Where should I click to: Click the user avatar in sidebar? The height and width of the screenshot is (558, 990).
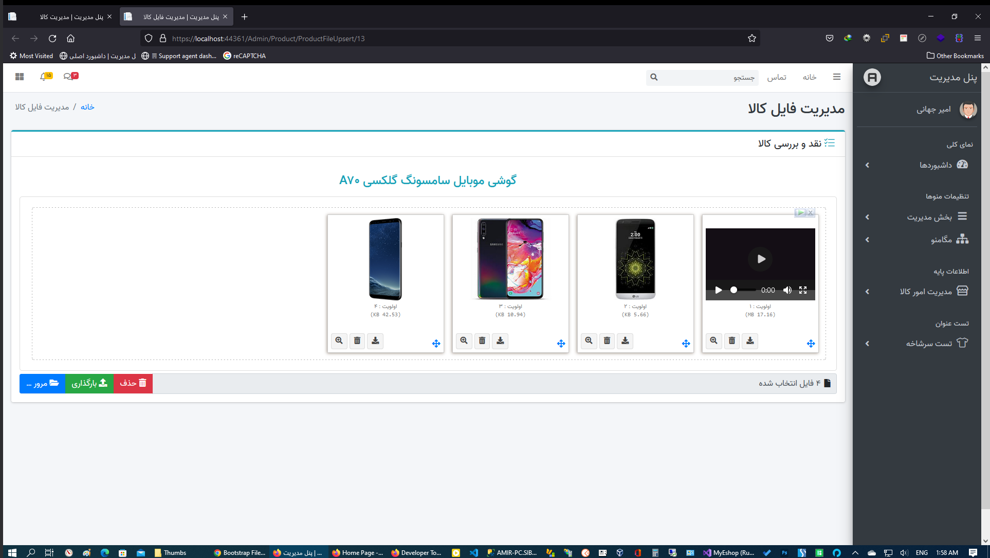point(968,109)
